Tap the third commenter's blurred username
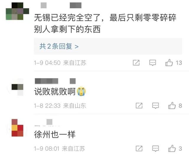189x154 pixels. 47,122
